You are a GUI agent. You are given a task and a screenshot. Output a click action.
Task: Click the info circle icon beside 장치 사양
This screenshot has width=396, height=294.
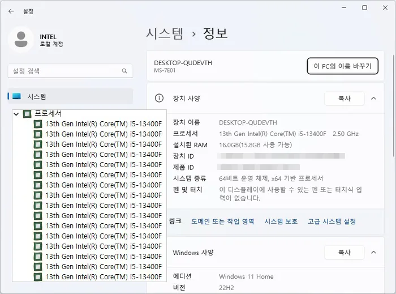159,98
